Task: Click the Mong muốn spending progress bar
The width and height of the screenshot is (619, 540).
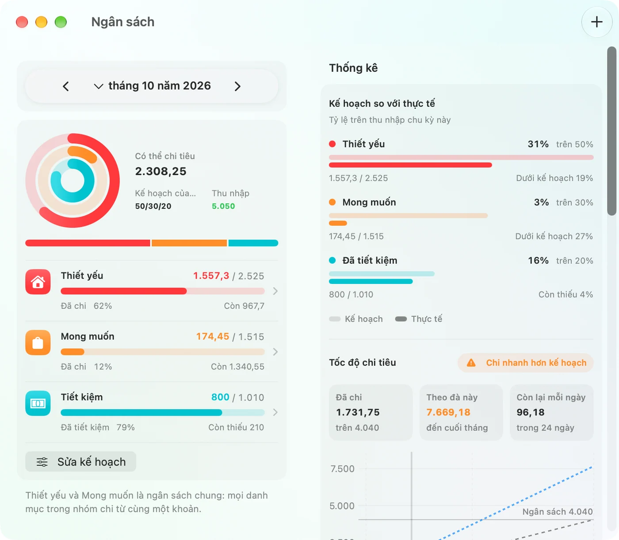Action: (x=163, y=352)
